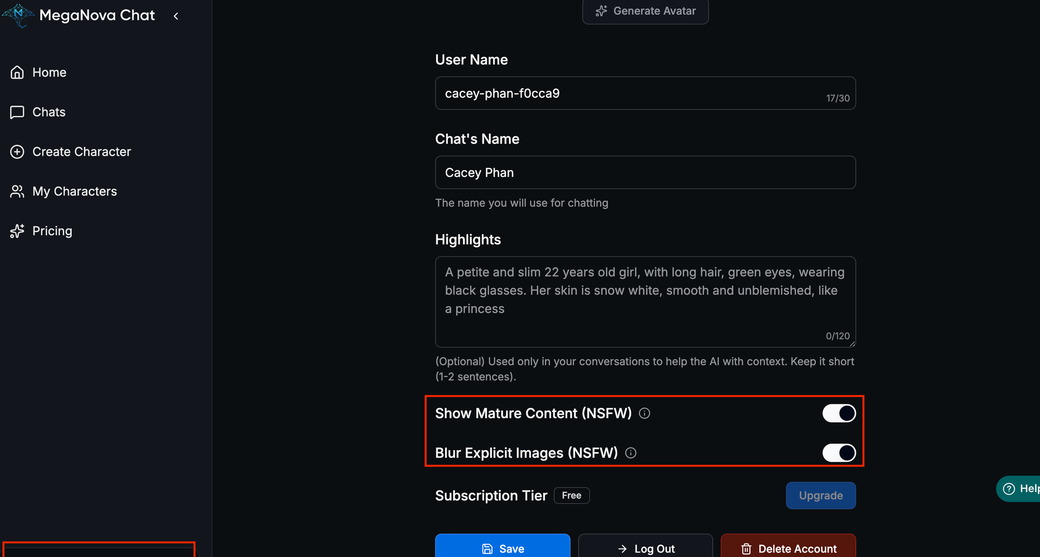Open the Home page from sidebar
This screenshot has width=1040, height=557.
point(49,72)
